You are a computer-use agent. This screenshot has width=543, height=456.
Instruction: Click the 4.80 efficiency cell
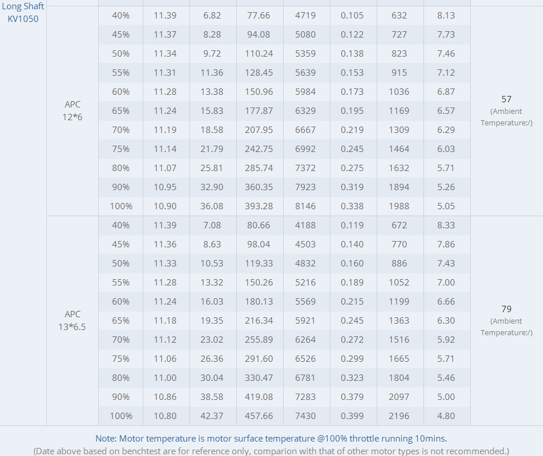pyautogui.click(x=446, y=416)
